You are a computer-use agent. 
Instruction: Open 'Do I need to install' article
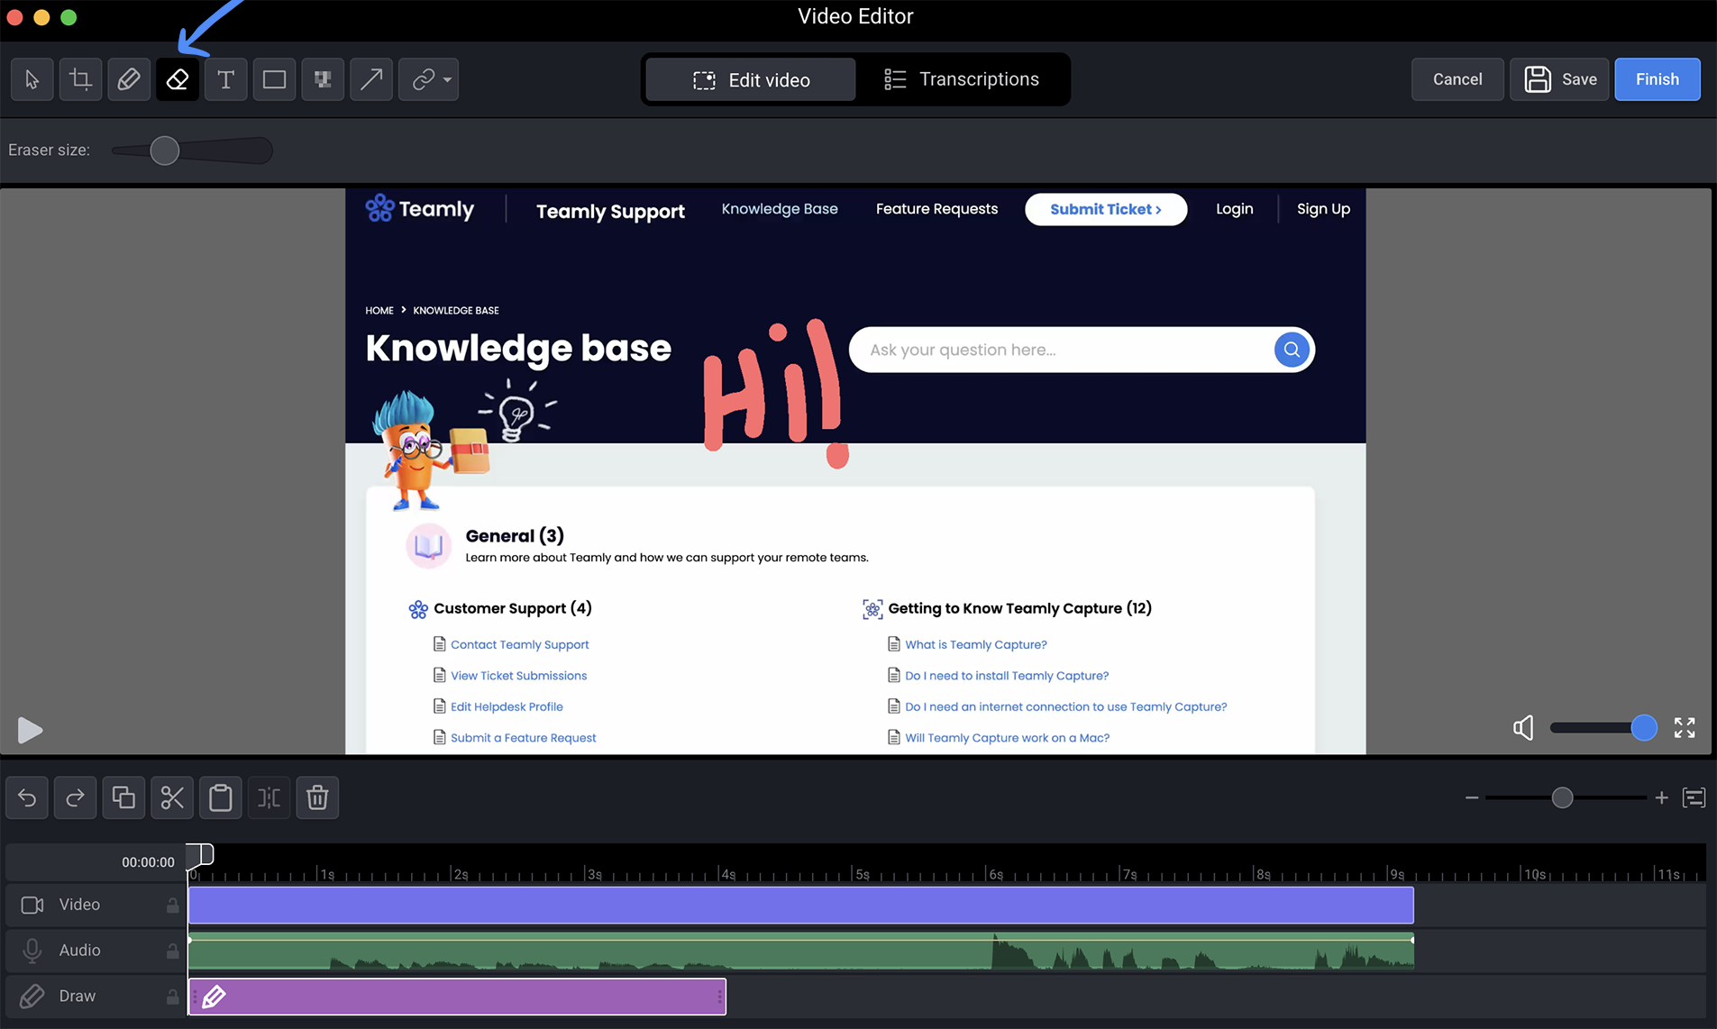(1007, 676)
